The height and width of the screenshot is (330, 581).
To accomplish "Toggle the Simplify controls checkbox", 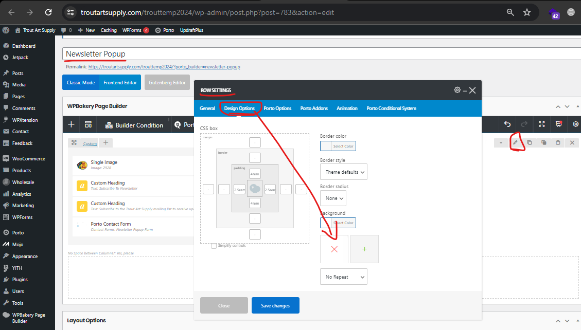I will (214, 246).
